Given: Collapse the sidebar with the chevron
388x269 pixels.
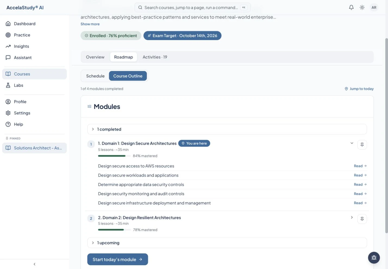Looking at the screenshot, I should click(x=34, y=264).
